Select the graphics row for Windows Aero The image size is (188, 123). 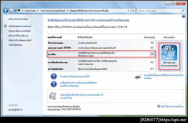click(x=101, y=54)
